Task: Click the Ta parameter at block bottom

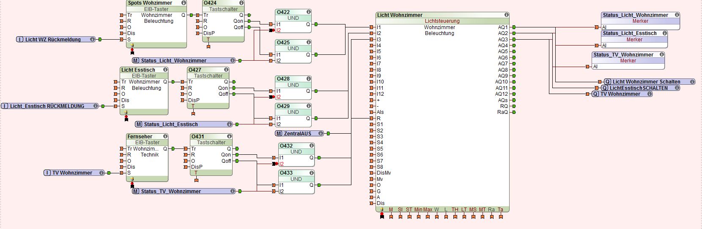Action: [x=500, y=210]
